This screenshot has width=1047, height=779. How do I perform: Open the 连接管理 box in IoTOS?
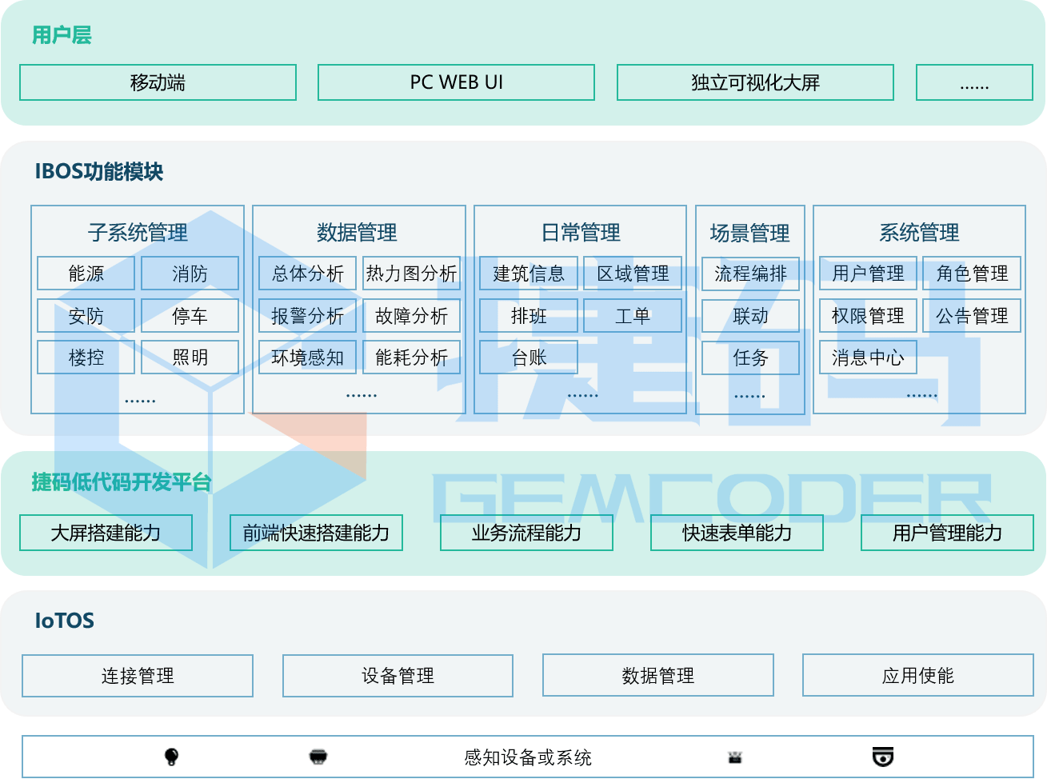[138, 676]
